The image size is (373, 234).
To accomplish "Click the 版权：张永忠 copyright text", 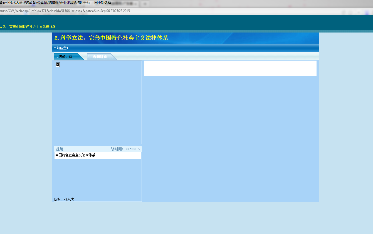I will click(x=64, y=199).
